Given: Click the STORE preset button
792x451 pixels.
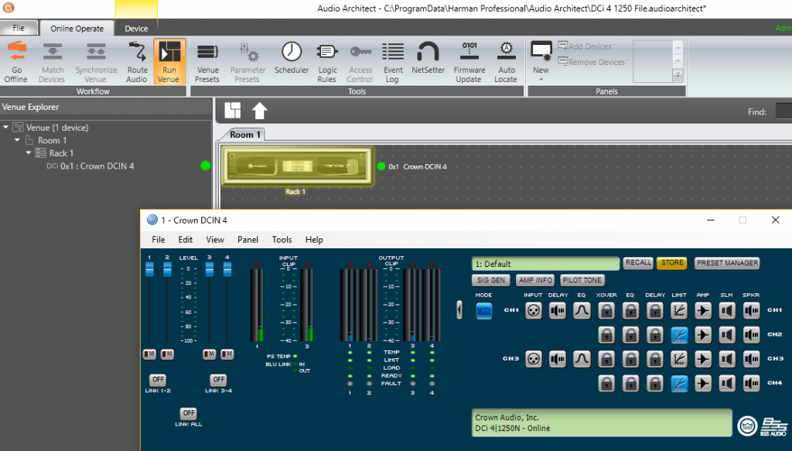Looking at the screenshot, I should point(672,262).
